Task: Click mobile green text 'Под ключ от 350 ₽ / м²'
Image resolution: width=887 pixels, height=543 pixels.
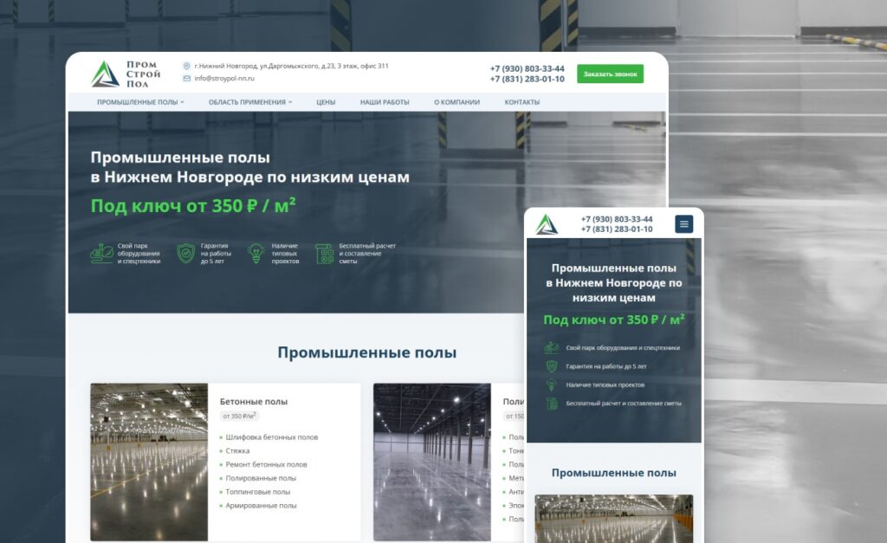Action: click(x=614, y=320)
